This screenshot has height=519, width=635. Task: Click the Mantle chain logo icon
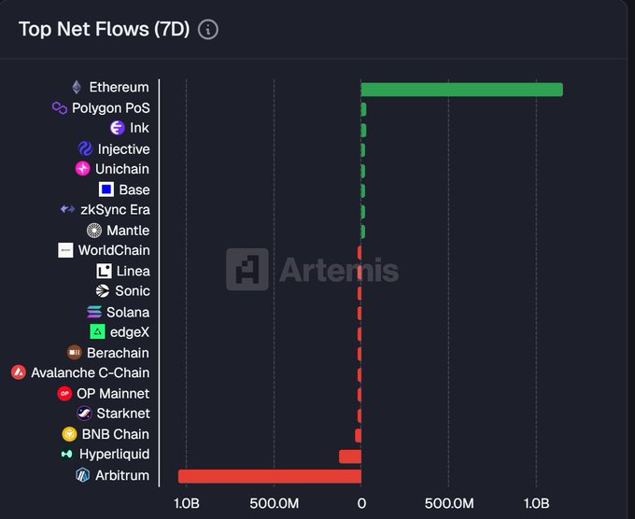(x=94, y=231)
